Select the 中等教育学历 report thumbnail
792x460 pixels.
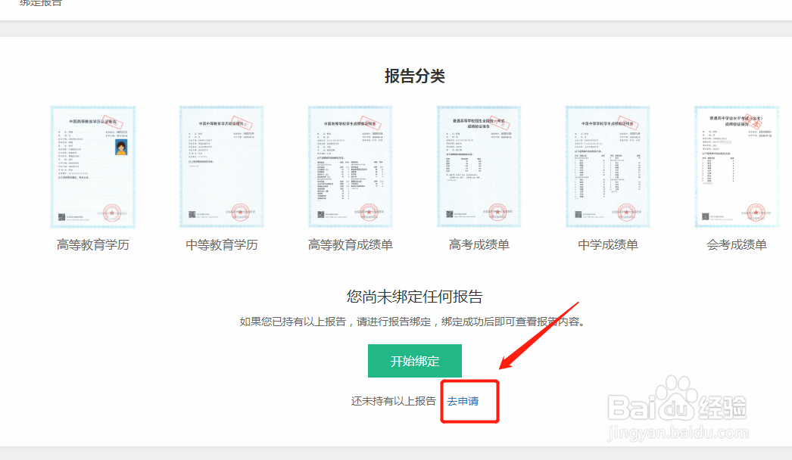(222, 167)
